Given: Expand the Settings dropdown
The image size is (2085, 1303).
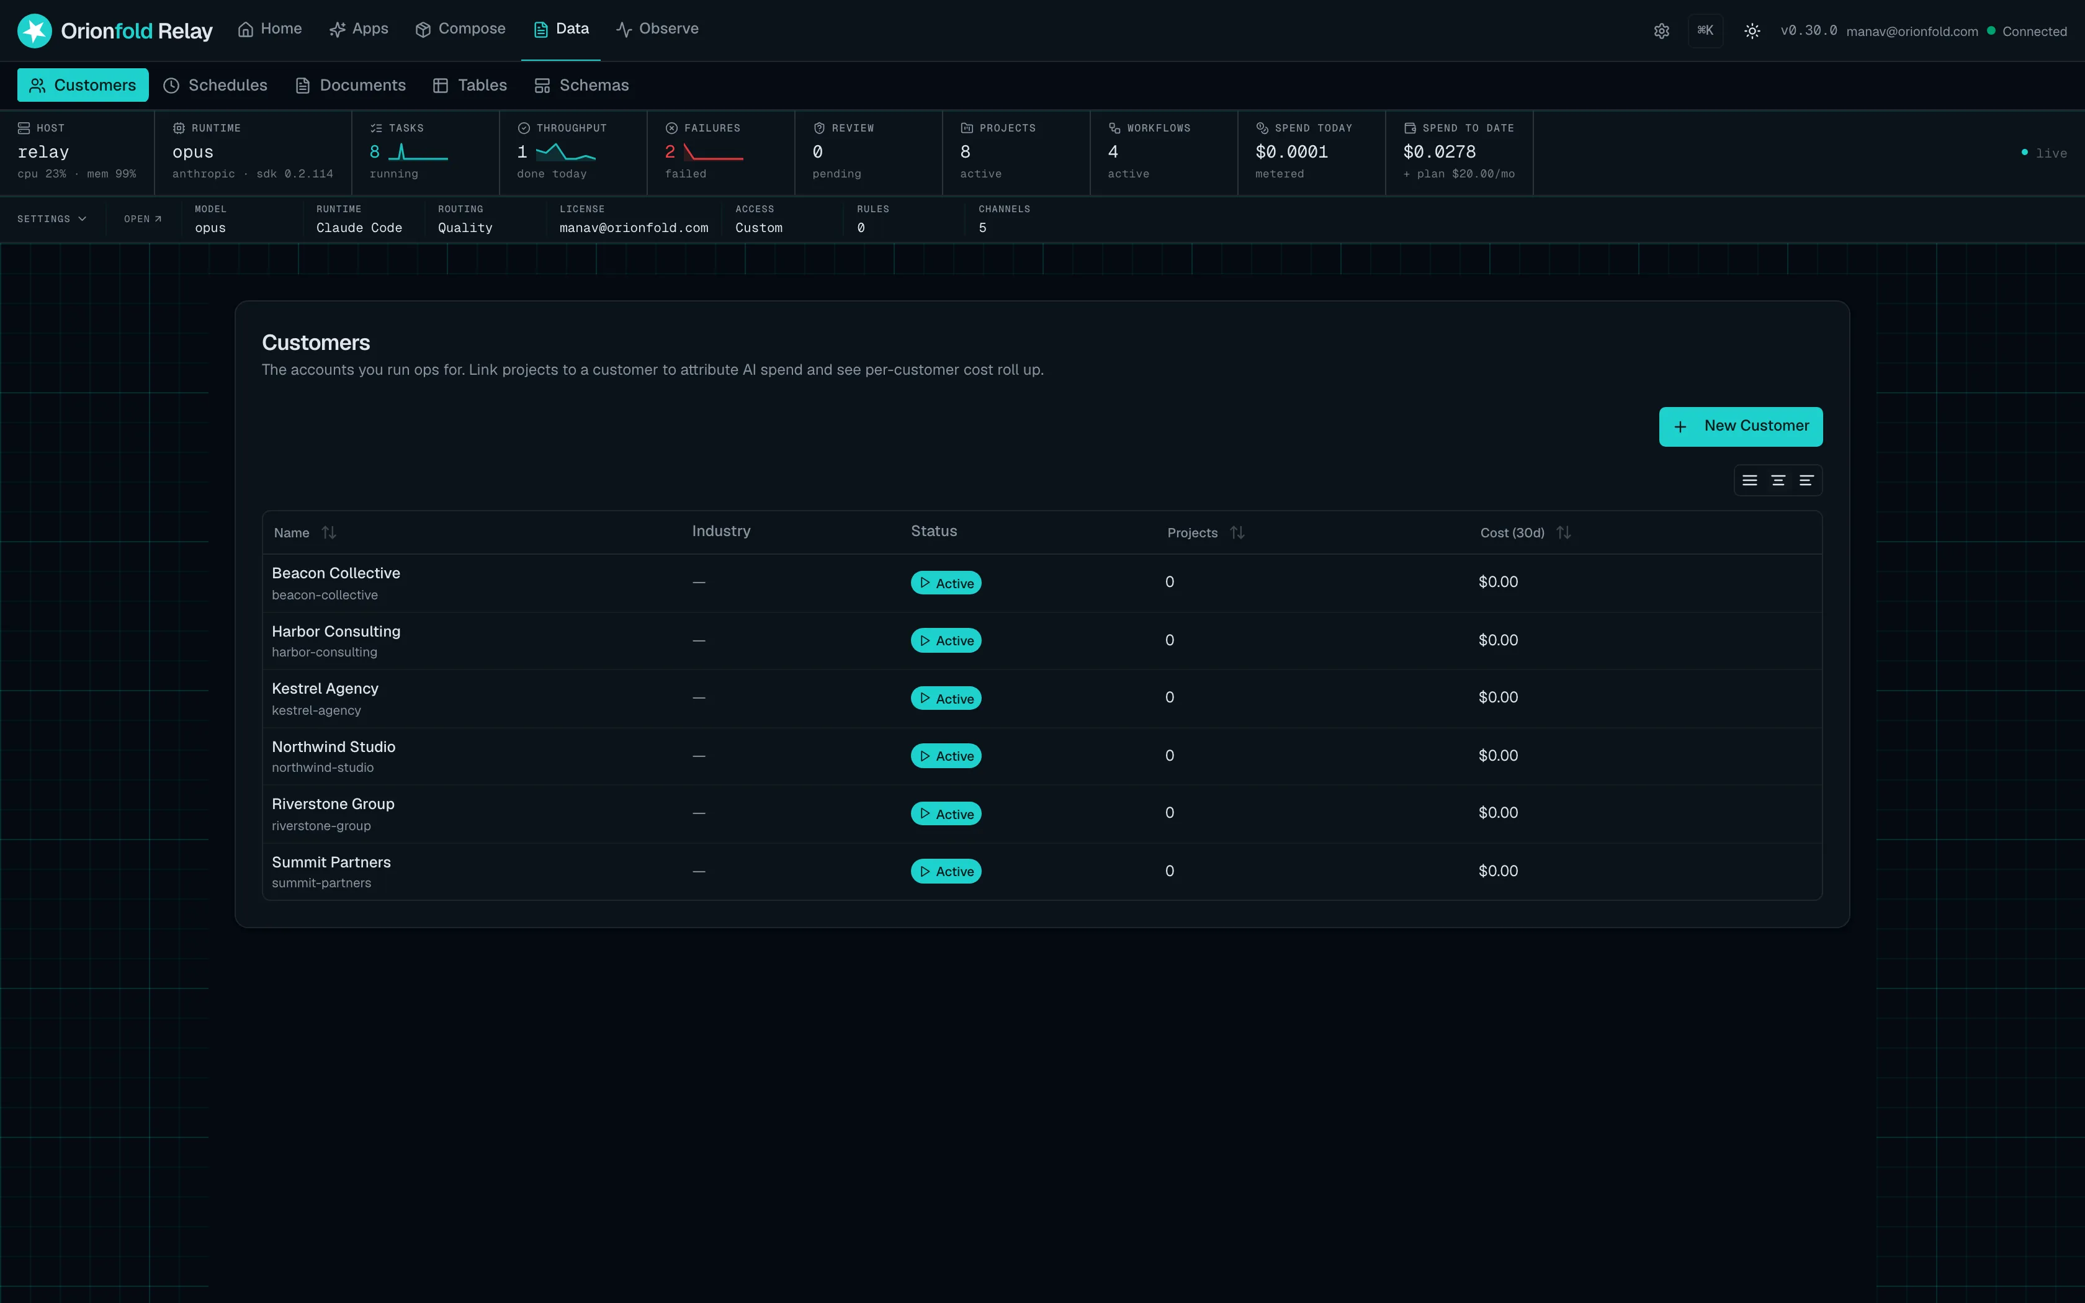Looking at the screenshot, I should tap(52, 219).
